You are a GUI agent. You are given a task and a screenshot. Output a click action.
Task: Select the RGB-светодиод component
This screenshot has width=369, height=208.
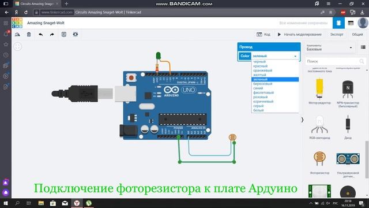point(319,127)
